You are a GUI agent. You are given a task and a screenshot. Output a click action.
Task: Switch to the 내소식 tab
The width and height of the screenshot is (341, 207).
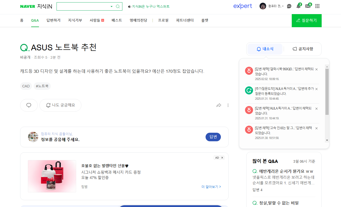(x=265, y=49)
